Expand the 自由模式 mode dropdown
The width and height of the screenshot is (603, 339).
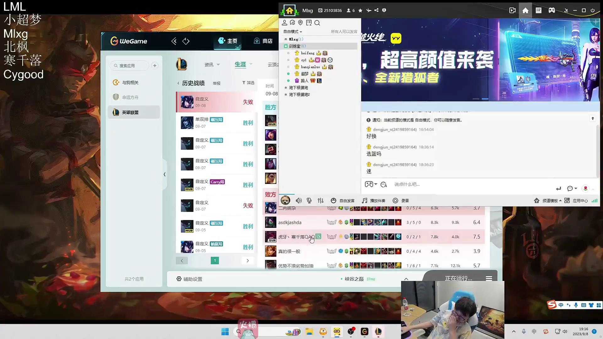292,32
